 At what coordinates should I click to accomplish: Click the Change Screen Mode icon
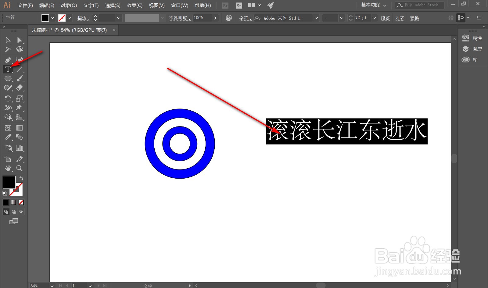pos(14,221)
